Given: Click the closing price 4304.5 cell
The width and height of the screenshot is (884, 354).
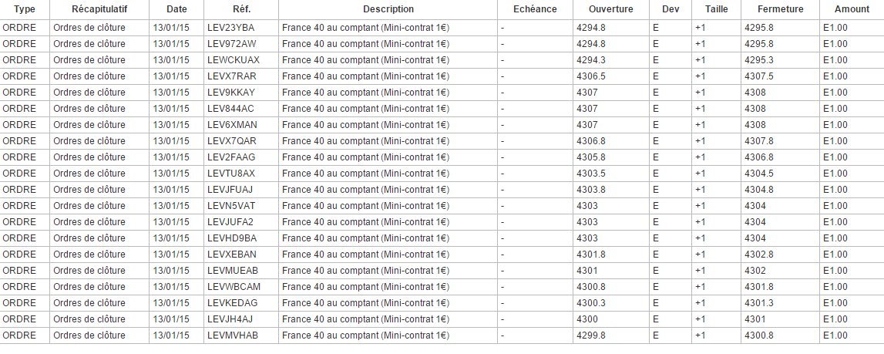Looking at the screenshot, I should (759, 174).
